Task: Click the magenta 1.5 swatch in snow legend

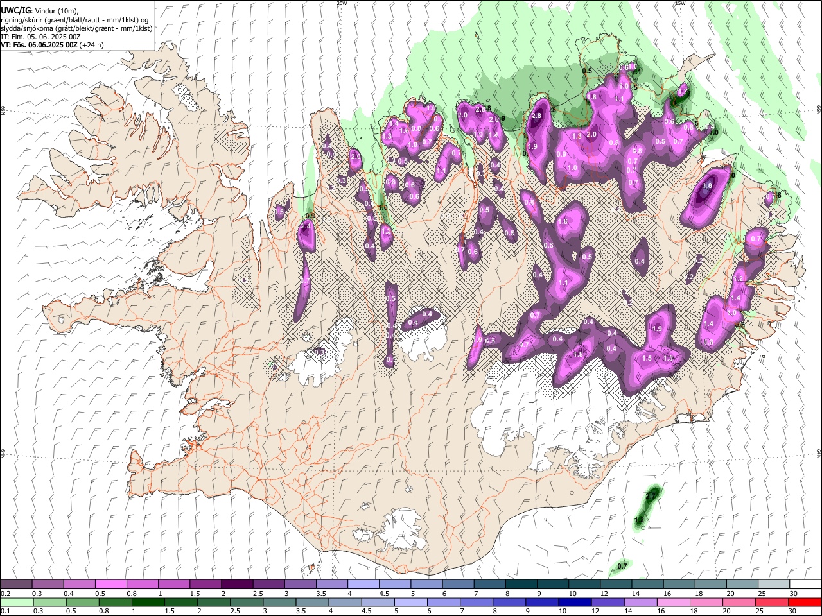Action: click(x=205, y=584)
